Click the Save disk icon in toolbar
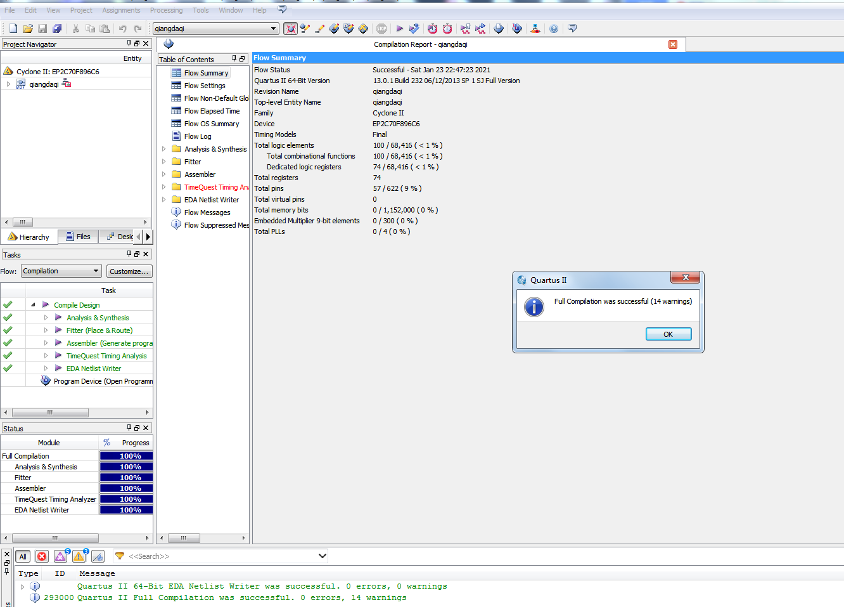 coord(42,29)
